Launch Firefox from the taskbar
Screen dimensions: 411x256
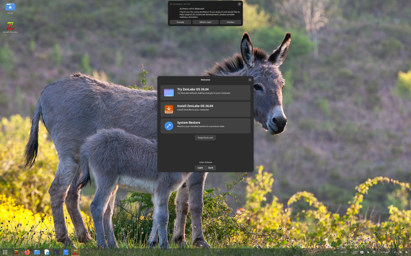pos(27,252)
